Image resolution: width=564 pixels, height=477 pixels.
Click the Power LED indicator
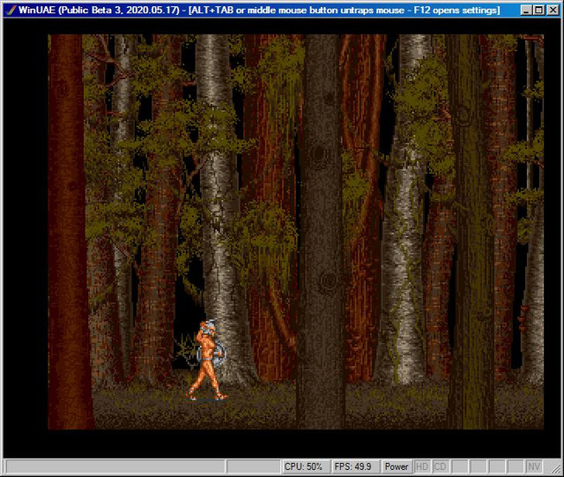point(397,466)
